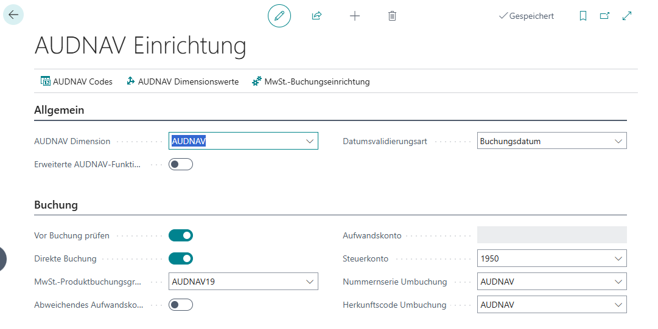Enable Abweichendes Aufwandskonto switch
Viewport: 658px width, 329px height.
(x=181, y=305)
